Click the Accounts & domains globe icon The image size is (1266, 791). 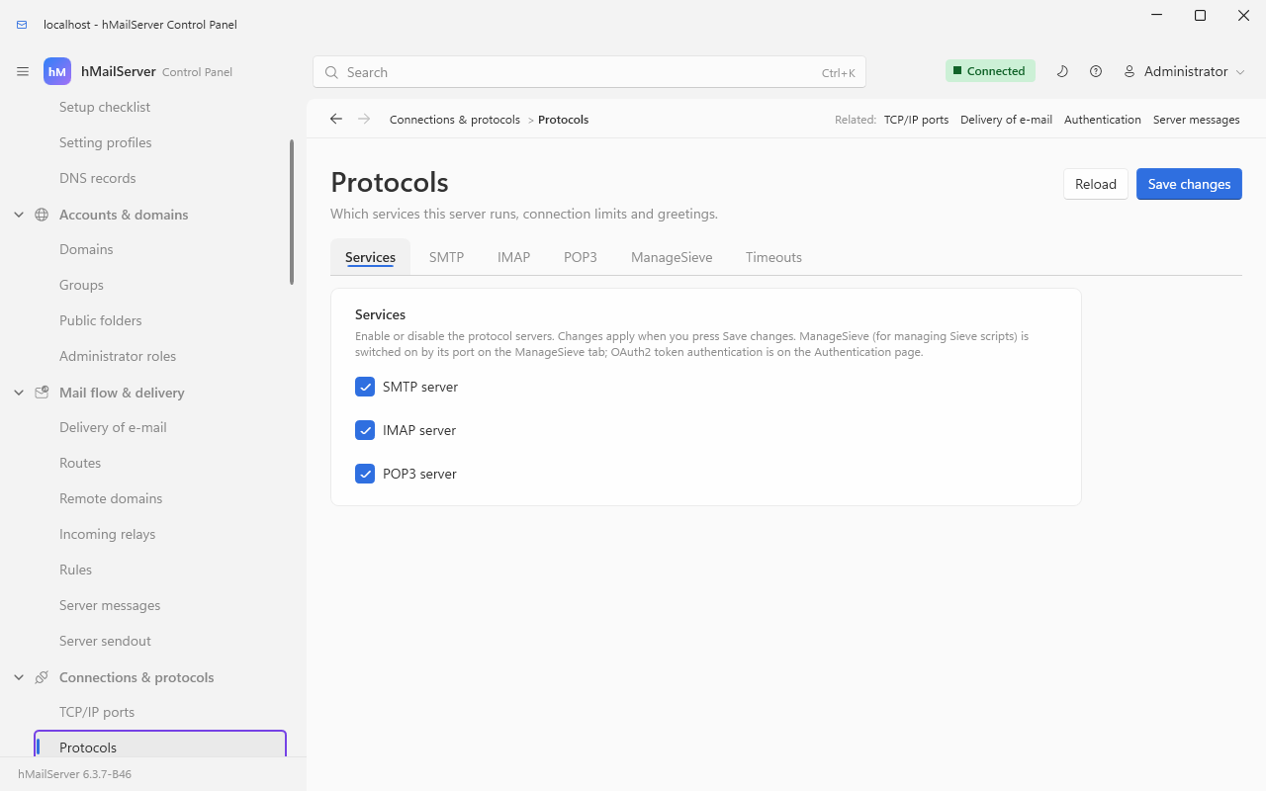(x=42, y=215)
